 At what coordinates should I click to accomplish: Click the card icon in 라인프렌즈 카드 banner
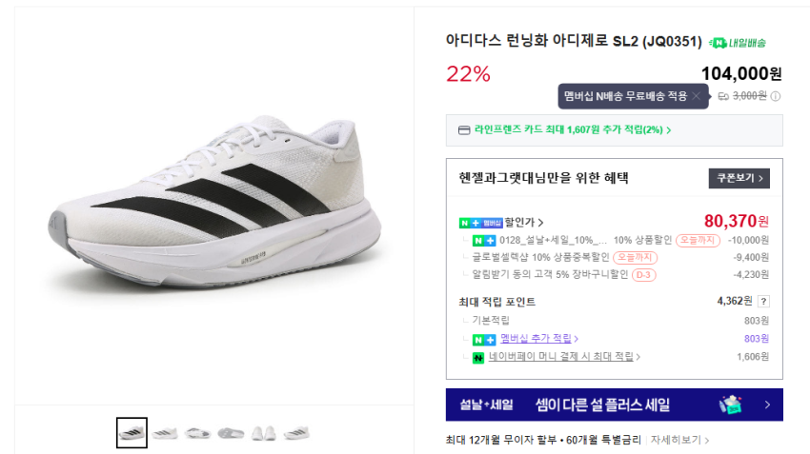point(464,130)
